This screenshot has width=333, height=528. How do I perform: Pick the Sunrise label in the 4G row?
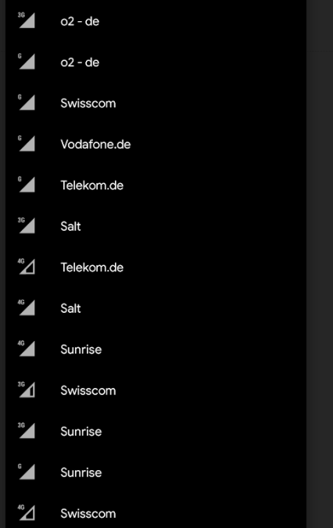tap(81, 350)
